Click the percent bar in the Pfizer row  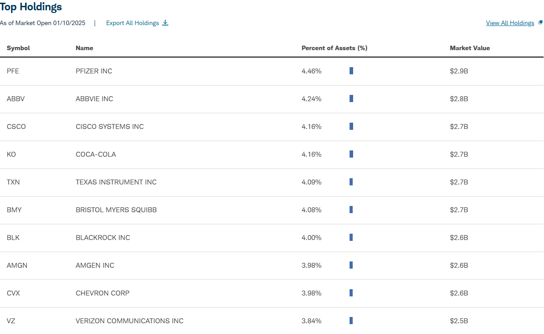tap(351, 71)
